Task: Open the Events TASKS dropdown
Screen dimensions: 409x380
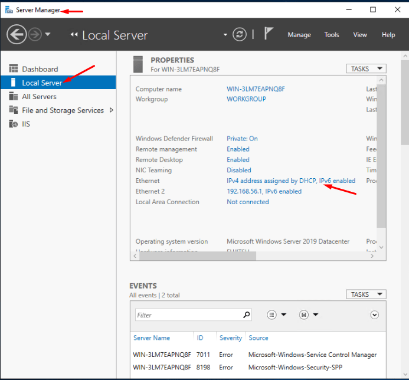Action: click(x=366, y=294)
